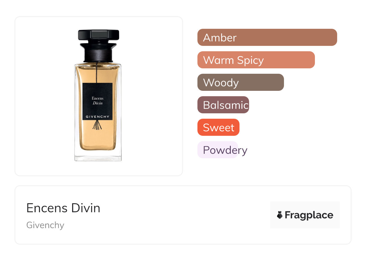Click the amber liquid below the tassel
Viewport: 366px width, 259px height.
(x=97, y=139)
